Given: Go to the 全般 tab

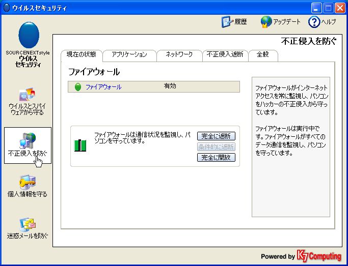Looking at the screenshot, I should click(263, 55).
